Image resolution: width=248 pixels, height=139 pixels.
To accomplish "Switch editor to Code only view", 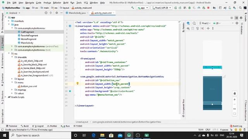I will (x=232, y=18).
